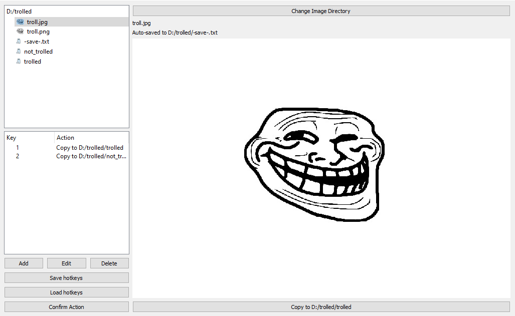The width and height of the screenshot is (515, 316).
Task: Click the troll.png file thumbnail icon
Action: (20, 32)
